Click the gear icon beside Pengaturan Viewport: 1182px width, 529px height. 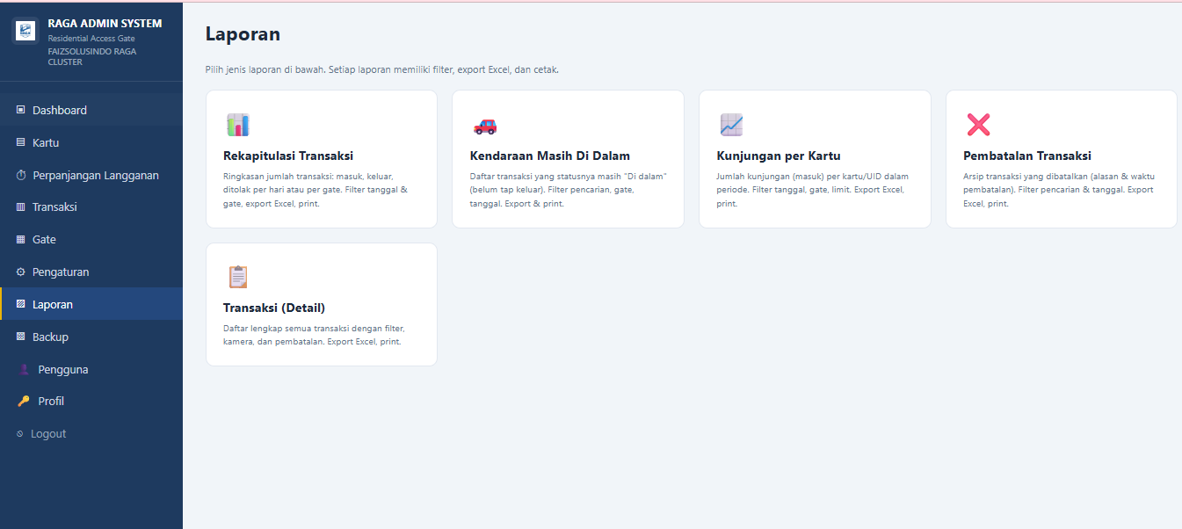[21, 272]
